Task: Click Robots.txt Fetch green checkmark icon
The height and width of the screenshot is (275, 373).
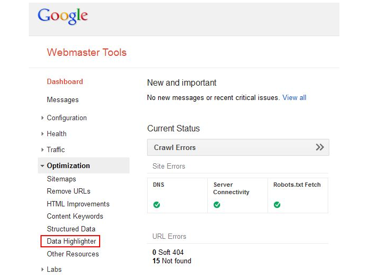Action: (x=277, y=204)
